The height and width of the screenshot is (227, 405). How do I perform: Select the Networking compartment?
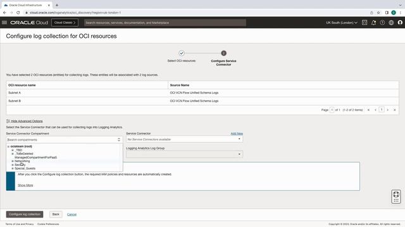(22, 161)
